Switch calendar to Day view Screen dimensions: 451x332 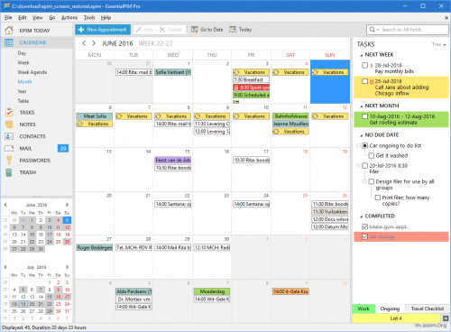[22, 53]
